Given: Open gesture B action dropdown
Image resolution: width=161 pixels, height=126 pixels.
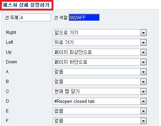Looking at the screenshot, I should click(x=143, y=82).
